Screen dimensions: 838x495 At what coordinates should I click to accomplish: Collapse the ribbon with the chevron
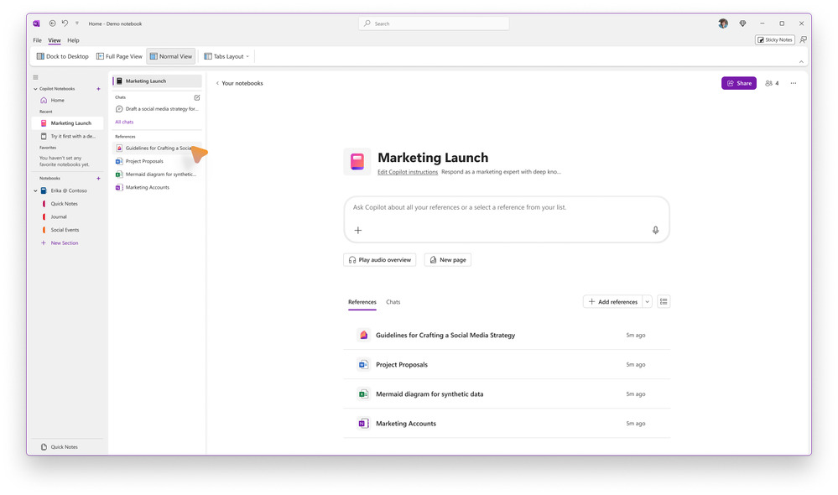801,62
